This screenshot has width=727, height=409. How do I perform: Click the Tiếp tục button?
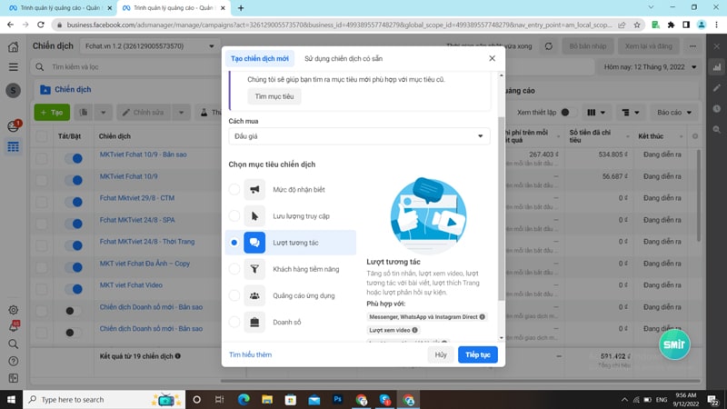478,354
